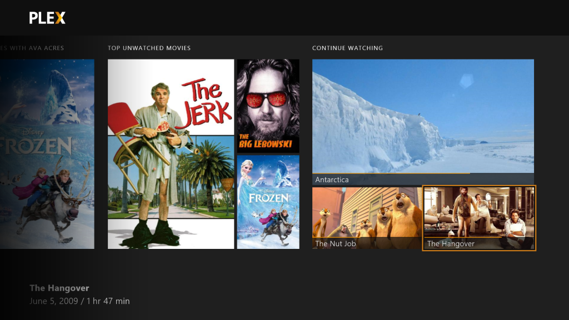Click the Plex logo
This screenshot has height=320, width=569.
[47, 18]
